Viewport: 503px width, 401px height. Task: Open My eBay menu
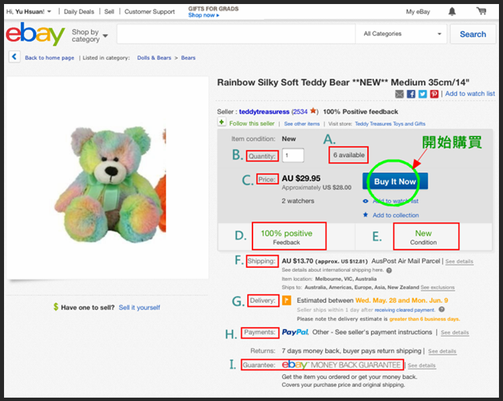[x=418, y=12]
